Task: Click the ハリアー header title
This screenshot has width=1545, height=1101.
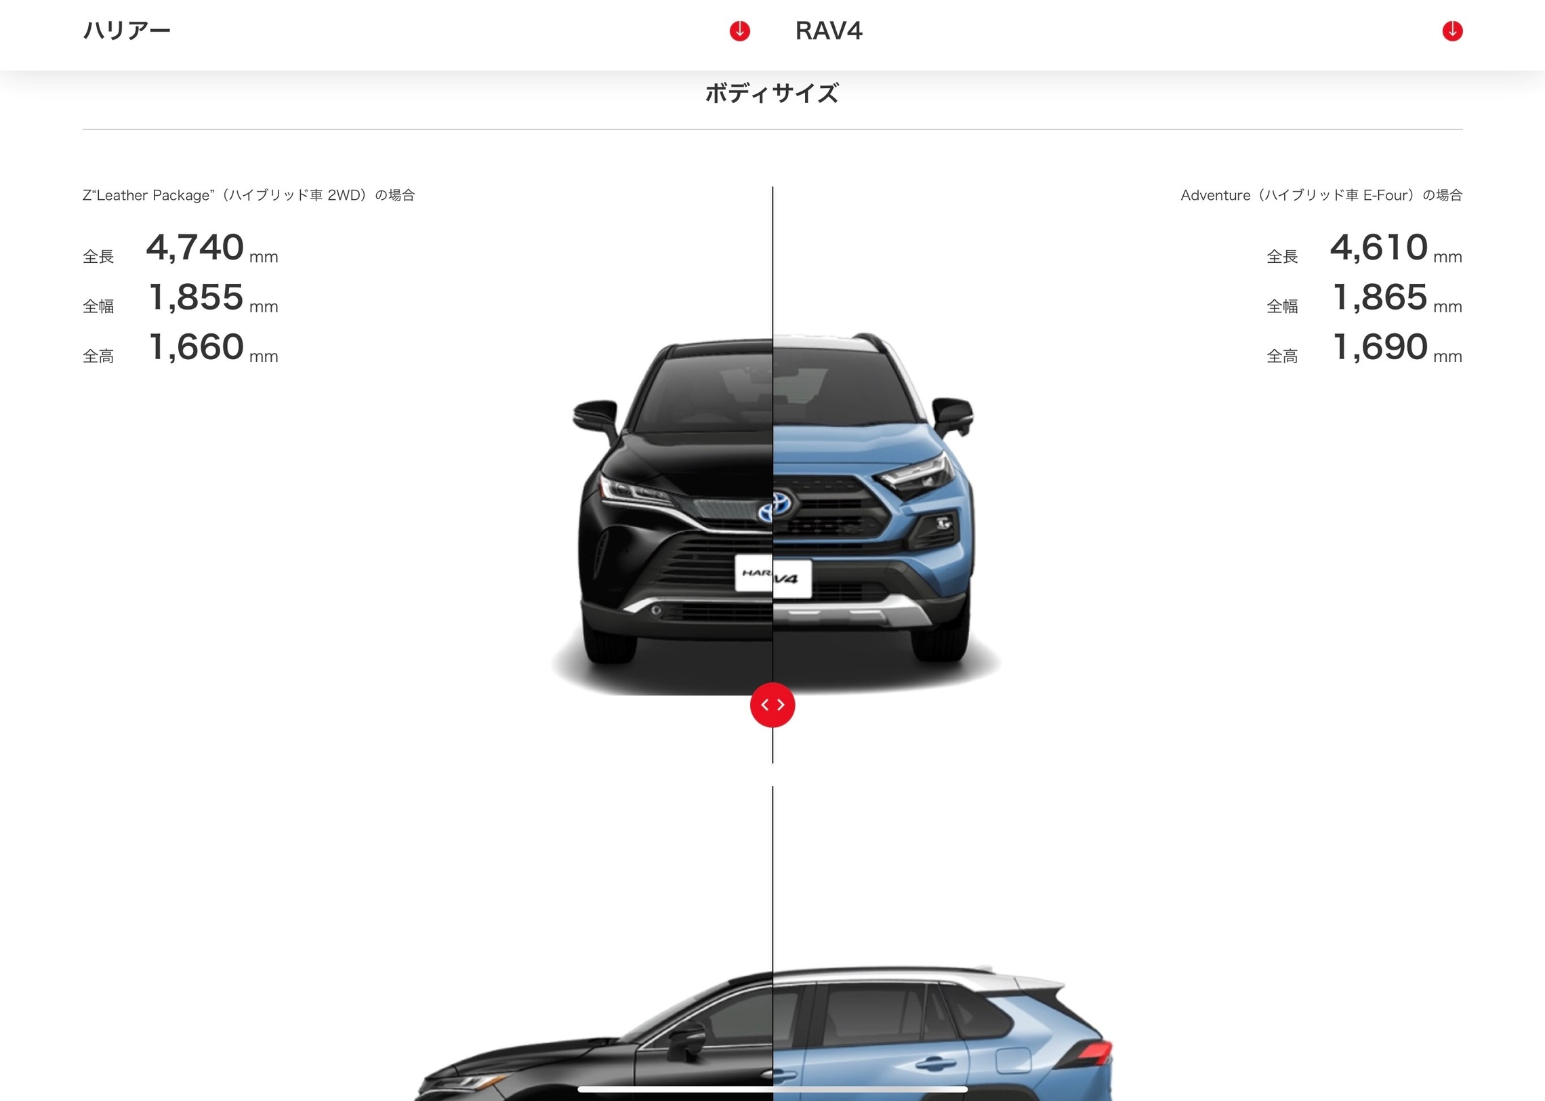Action: coord(127,30)
